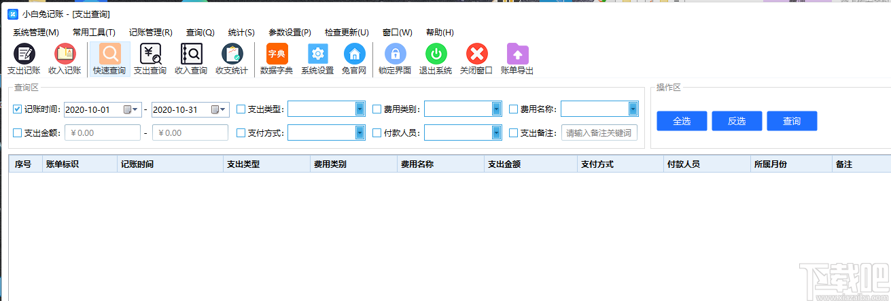Open the purple 账单导出 export icon

tap(517, 58)
